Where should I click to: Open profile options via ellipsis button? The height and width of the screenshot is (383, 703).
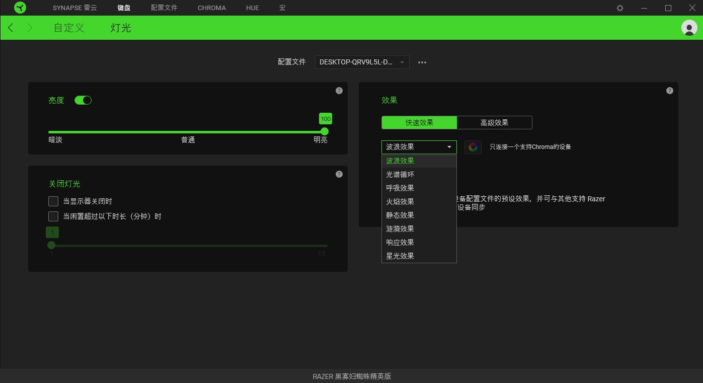coord(422,62)
